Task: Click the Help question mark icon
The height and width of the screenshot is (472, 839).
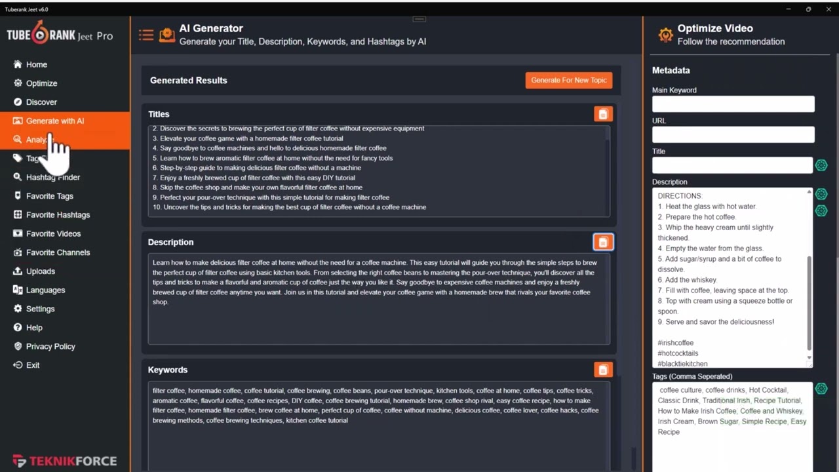Action: 18,328
